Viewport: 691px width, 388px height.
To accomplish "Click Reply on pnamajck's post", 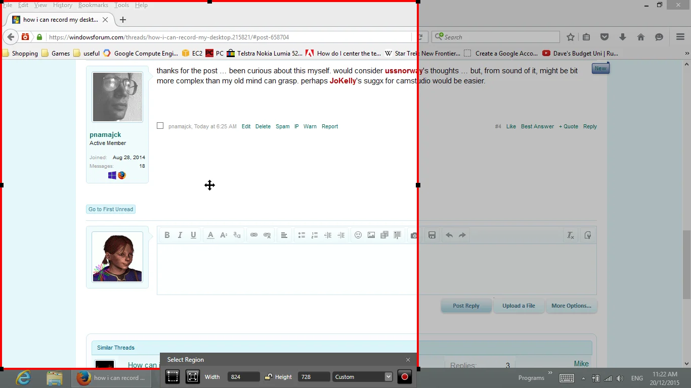I will coord(590,126).
